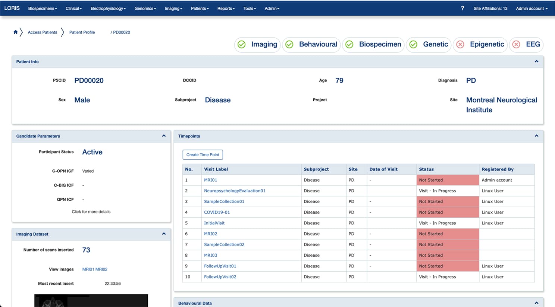Screen dimensions: 555x307
Task: Collapse the Timepoints panel chevron
Action: (x=536, y=136)
